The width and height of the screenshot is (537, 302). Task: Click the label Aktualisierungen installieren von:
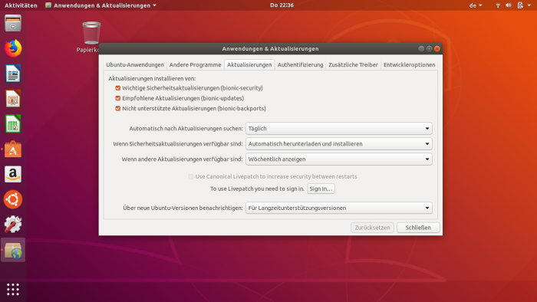click(x=152, y=79)
